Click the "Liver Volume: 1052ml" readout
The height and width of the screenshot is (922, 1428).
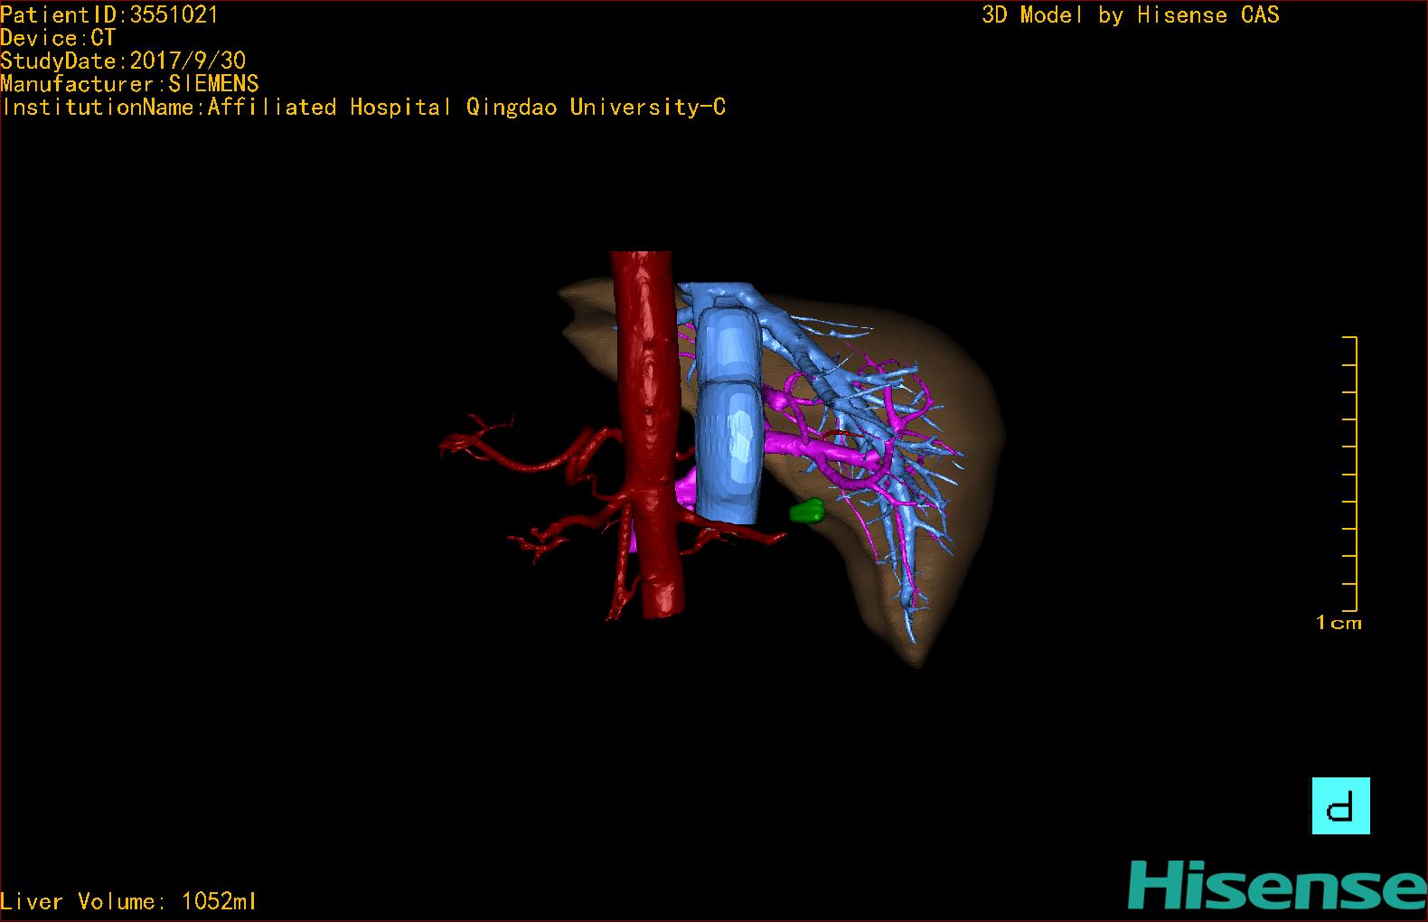coord(128,901)
